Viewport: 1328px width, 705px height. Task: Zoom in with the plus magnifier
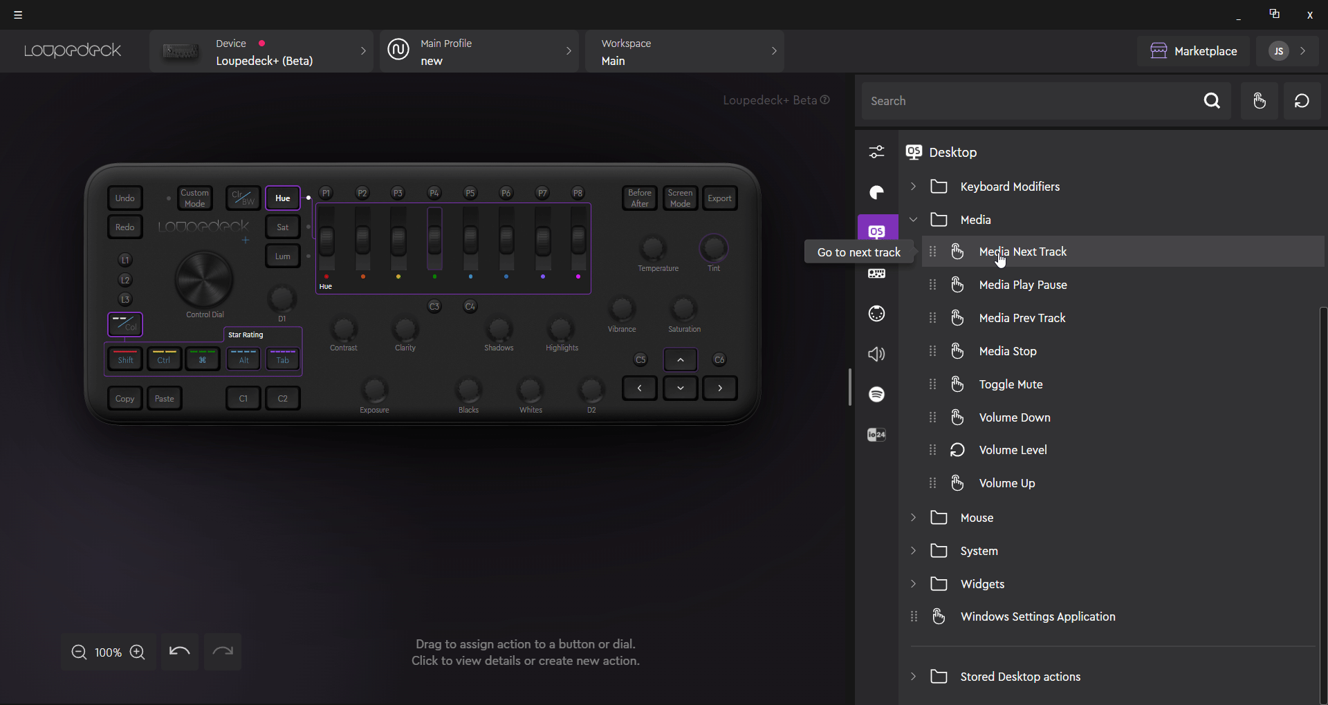[138, 652]
